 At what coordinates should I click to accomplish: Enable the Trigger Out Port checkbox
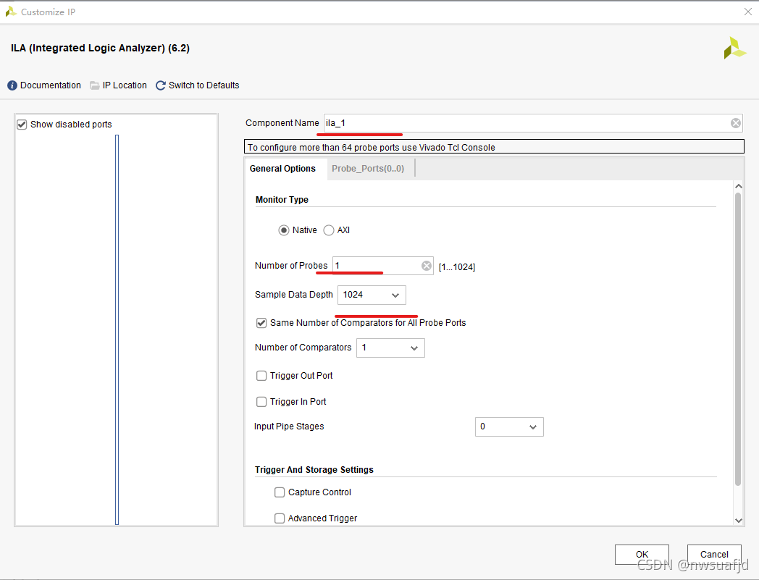click(x=261, y=376)
